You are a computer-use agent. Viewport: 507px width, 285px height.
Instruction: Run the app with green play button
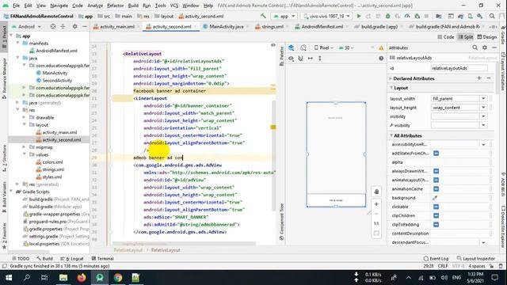click(359, 16)
